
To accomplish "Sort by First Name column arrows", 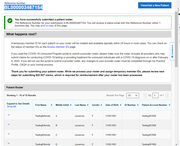I will pyautogui.click(x=51, y=105).
